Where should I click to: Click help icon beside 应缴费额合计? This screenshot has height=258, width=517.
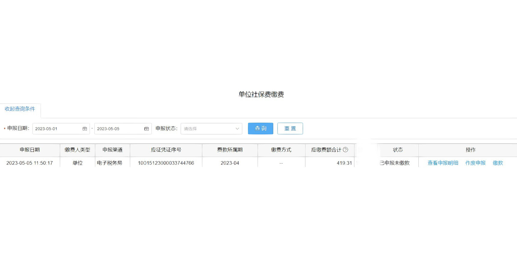[x=345, y=149]
